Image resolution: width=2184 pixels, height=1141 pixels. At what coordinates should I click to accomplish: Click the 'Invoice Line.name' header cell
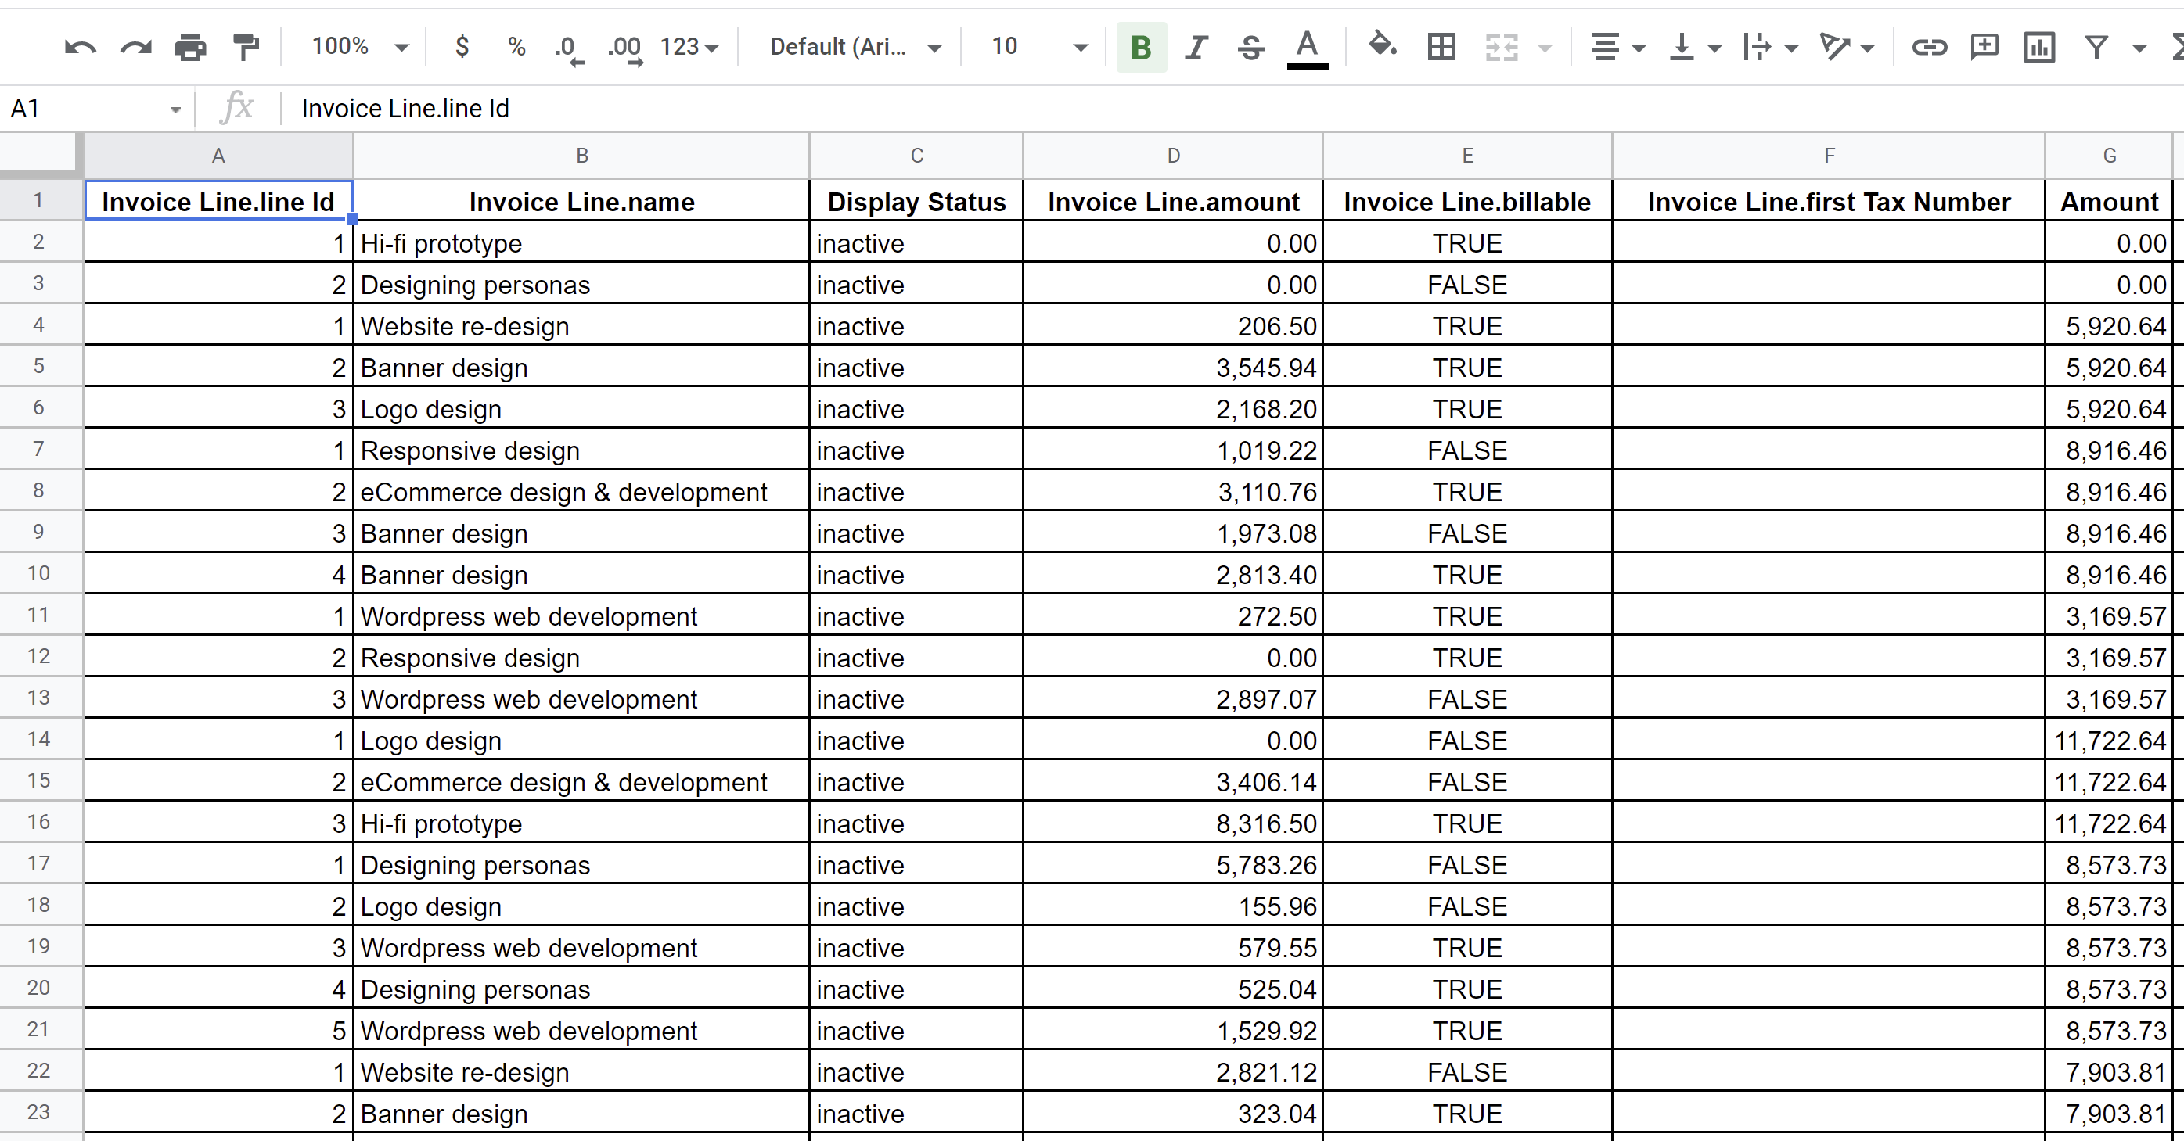pos(581,201)
